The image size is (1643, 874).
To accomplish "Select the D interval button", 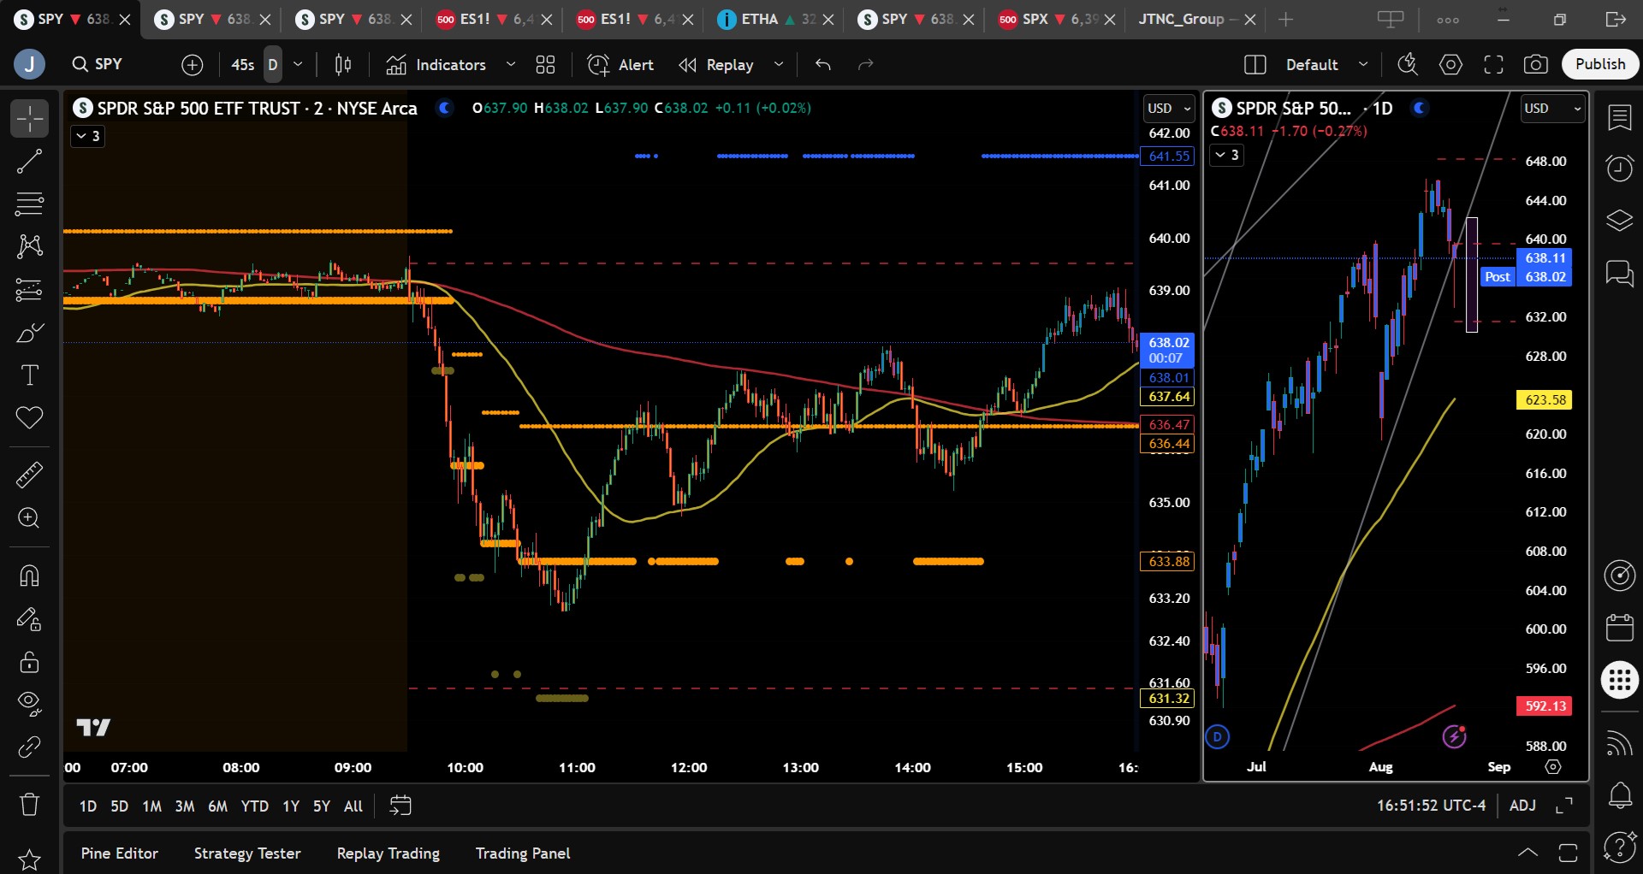I will click(x=273, y=64).
